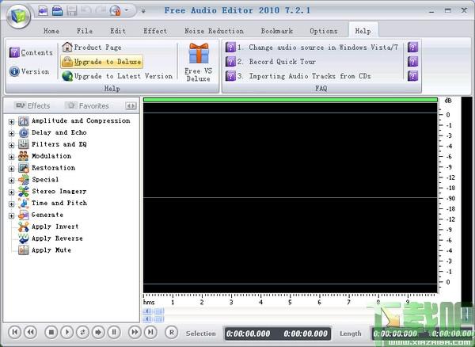Expand the Modulation node

click(11, 157)
